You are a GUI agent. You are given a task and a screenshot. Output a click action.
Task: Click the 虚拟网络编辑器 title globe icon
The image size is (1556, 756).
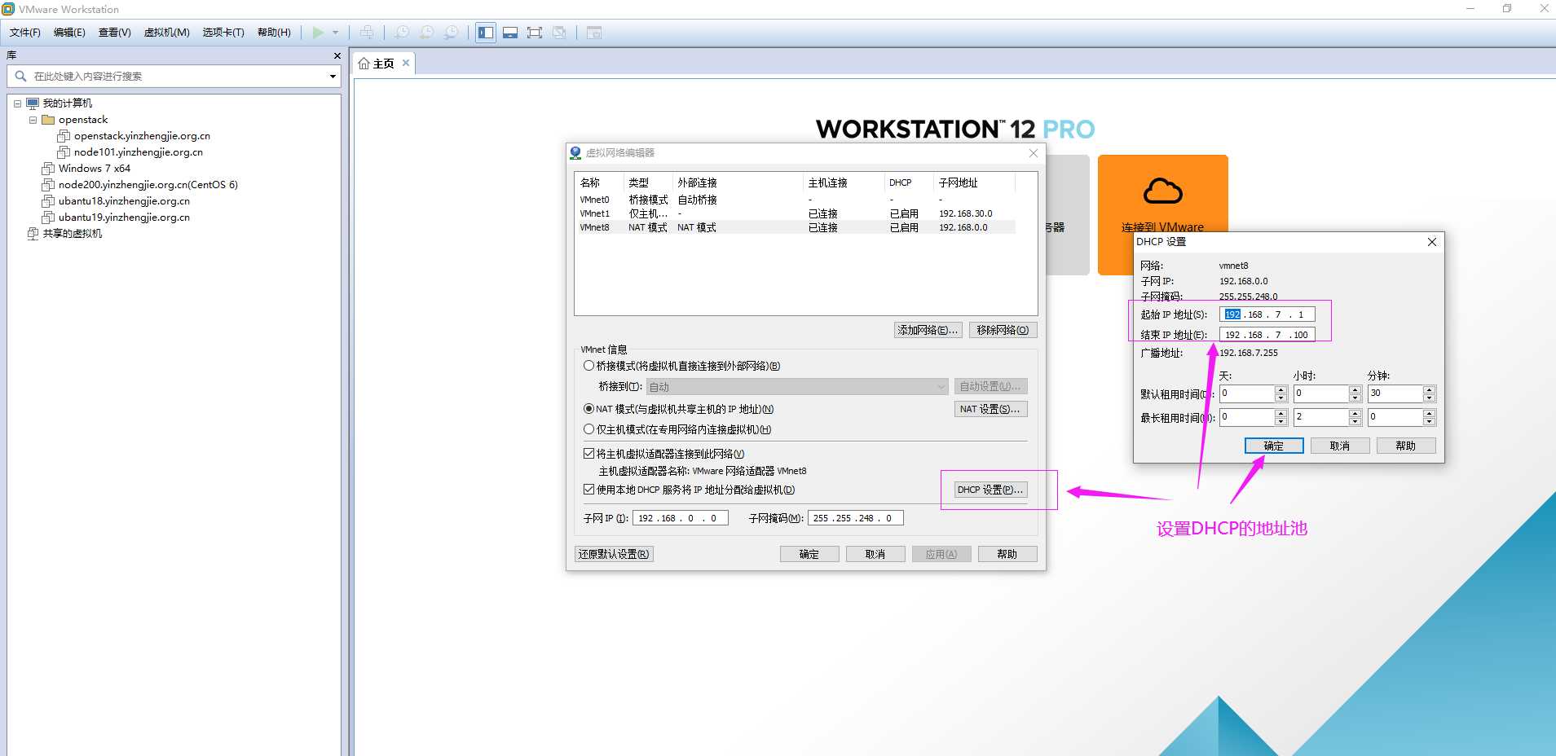(575, 152)
